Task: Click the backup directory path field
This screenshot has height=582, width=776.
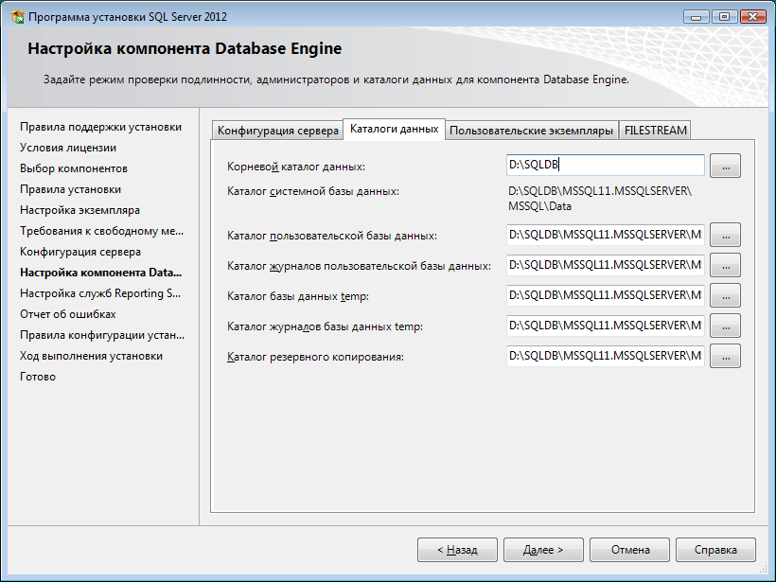Action: 606,357
